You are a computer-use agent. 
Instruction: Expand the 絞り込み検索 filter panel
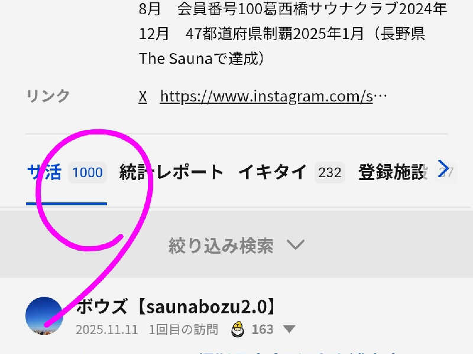click(x=237, y=244)
